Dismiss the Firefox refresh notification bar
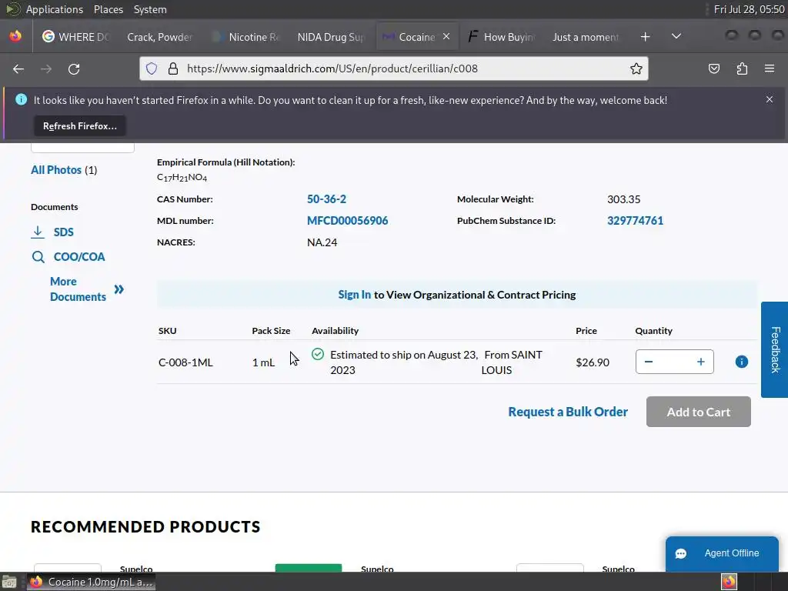This screenshot has height=591, width=788. click(769, 99)
